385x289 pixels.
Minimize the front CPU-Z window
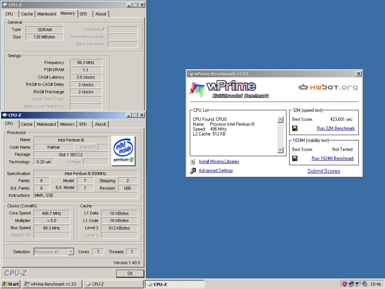coord(129,115)
